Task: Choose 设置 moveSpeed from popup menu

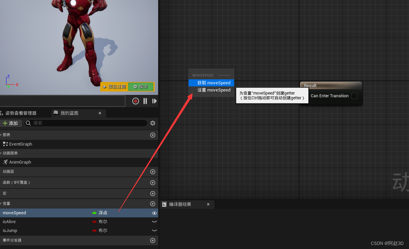Action: point(211,90)
